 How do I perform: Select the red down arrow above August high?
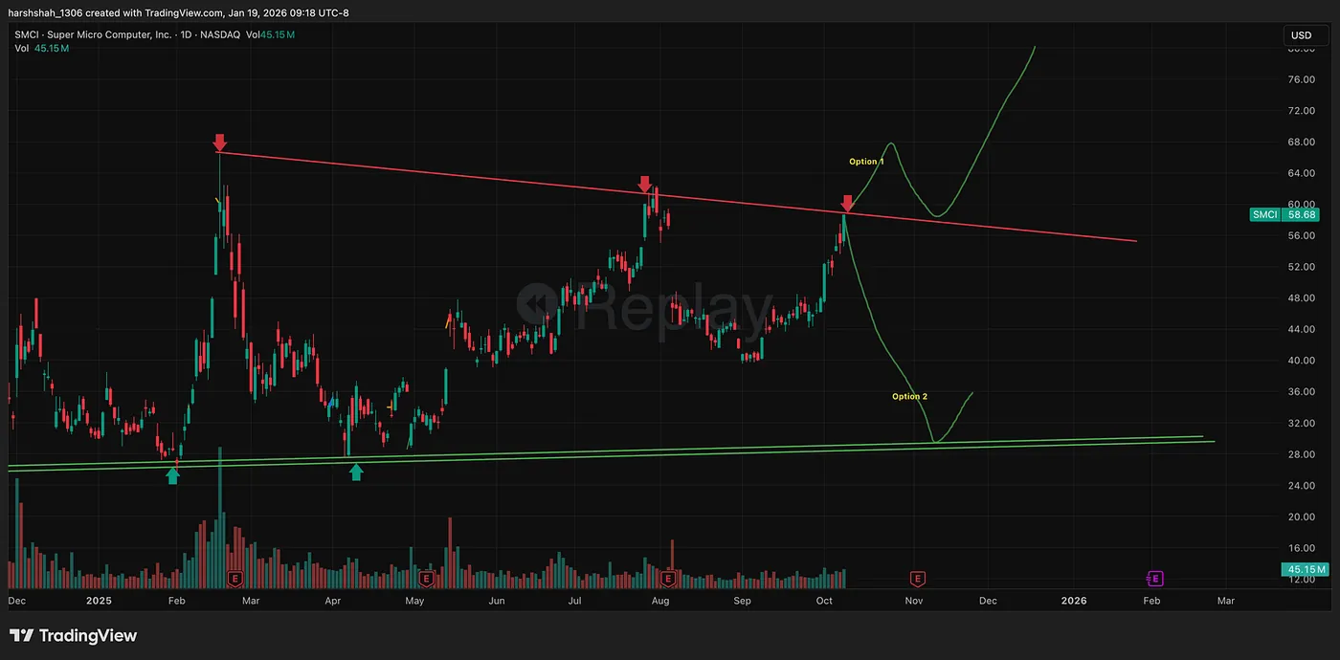point(645,184)
